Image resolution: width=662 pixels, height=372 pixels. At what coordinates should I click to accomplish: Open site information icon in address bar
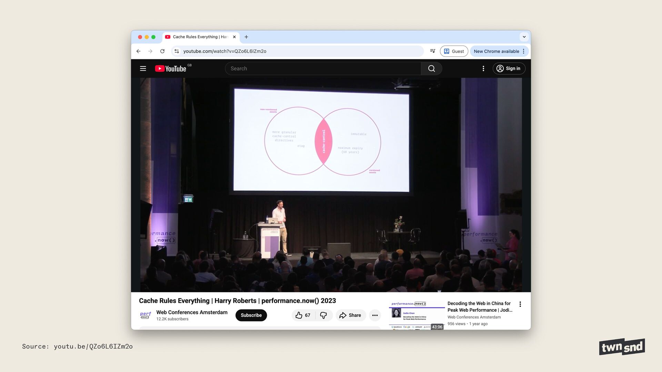tap(177, 51)
